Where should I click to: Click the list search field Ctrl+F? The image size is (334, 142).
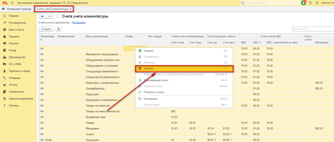click(313, 29)
